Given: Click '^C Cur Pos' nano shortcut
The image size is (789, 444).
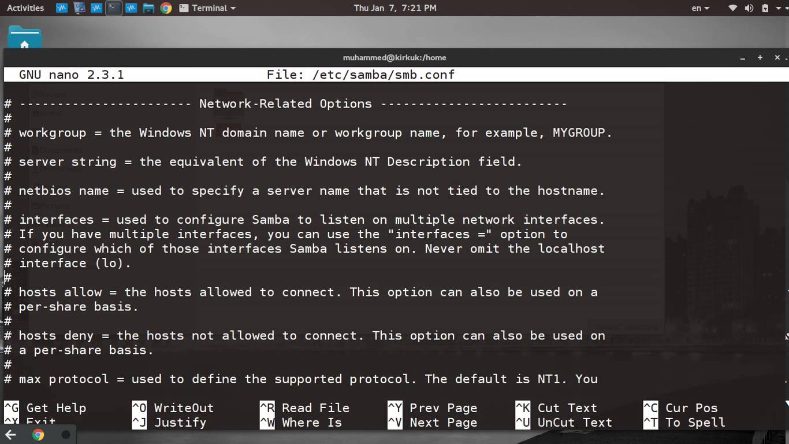Looking at the screenshot, I should (x=680, y=408).
